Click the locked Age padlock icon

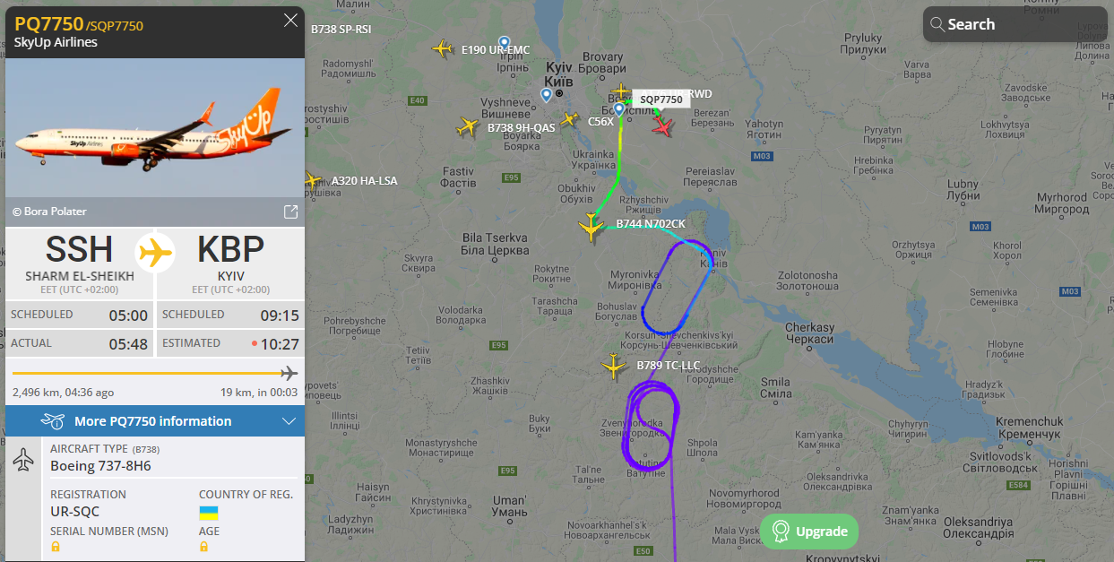[x=204, y=547]
